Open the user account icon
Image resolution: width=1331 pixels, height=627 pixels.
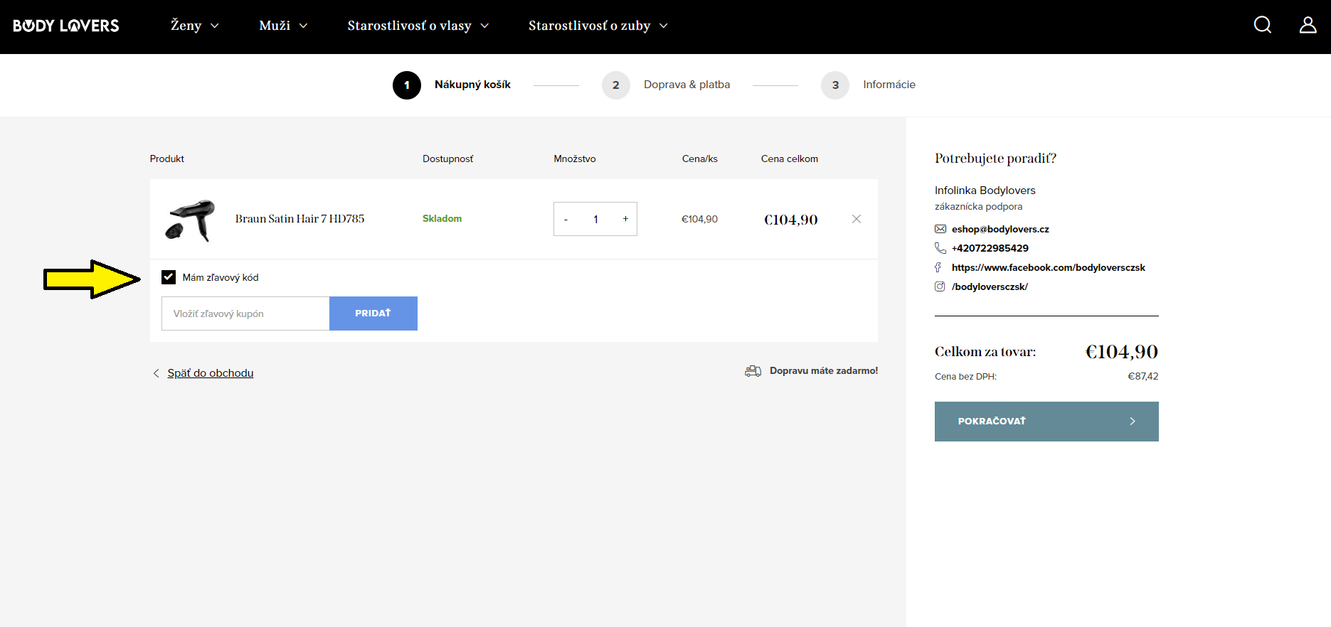point(1308,25)
